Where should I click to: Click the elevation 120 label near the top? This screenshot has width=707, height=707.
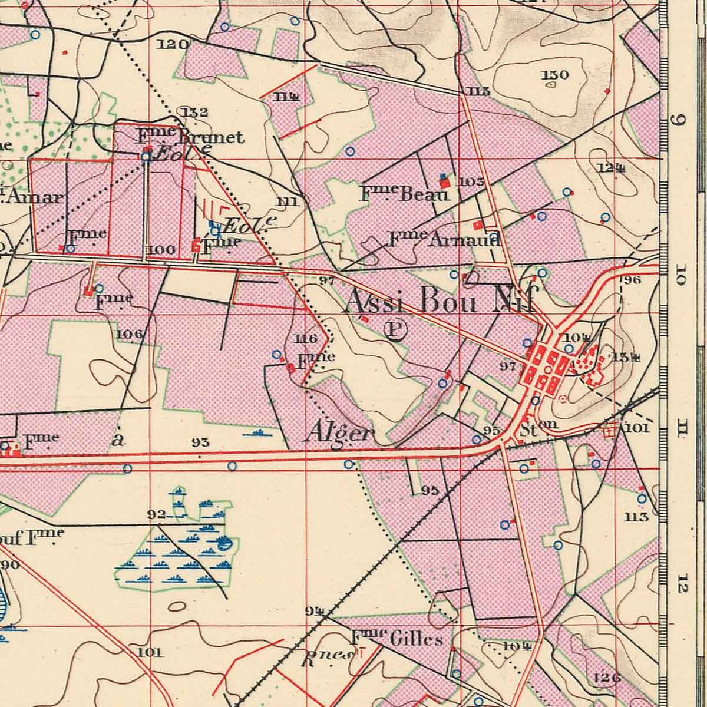click(x=173, y=44)
